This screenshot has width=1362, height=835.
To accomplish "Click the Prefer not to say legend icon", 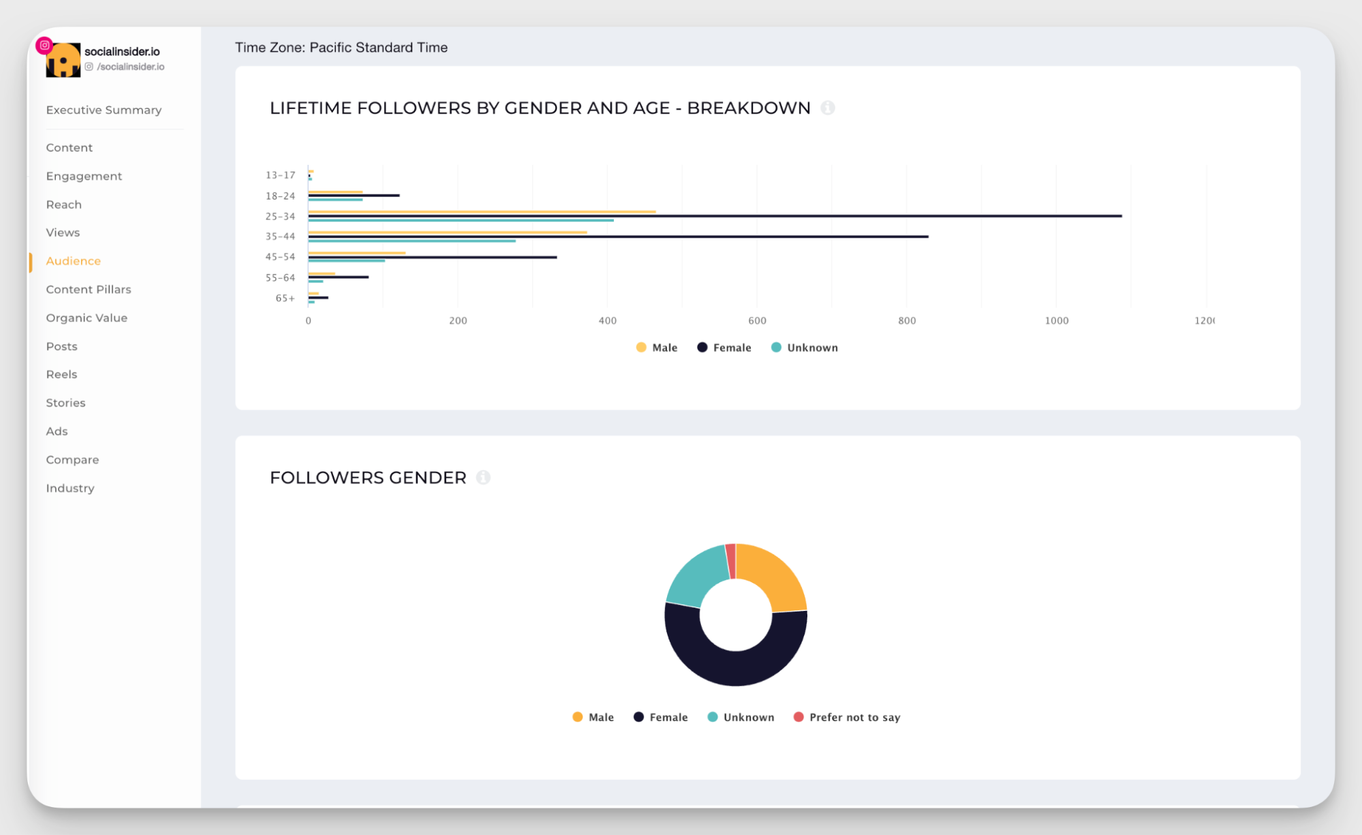I will pyautogui.click(x=798, y=716).
